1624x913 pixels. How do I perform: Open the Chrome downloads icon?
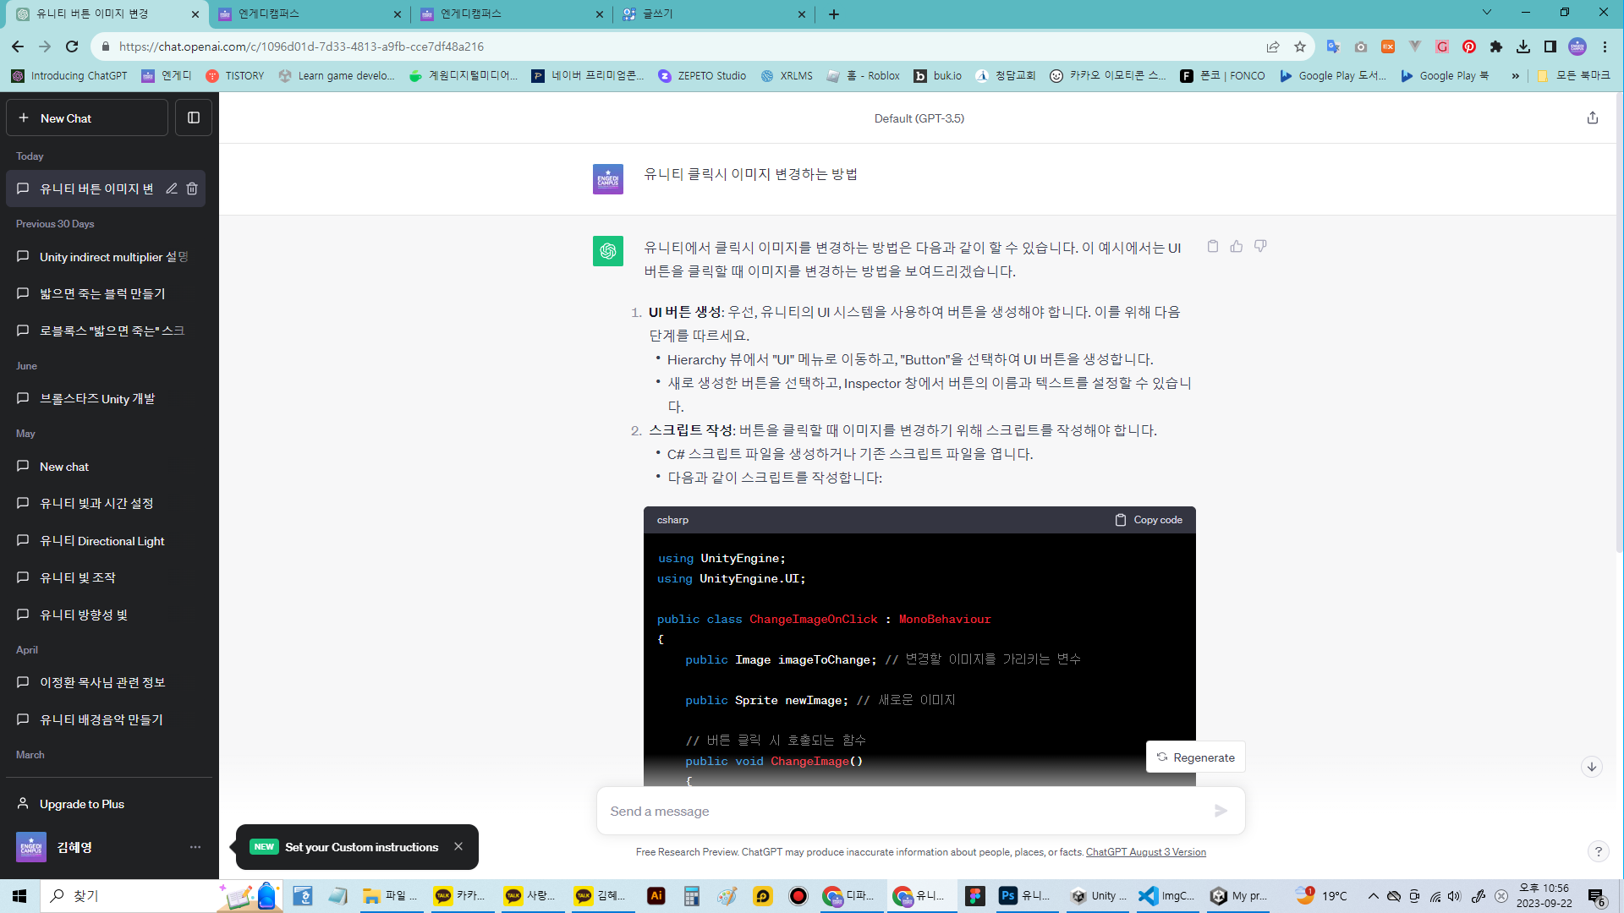point(1522,46)
